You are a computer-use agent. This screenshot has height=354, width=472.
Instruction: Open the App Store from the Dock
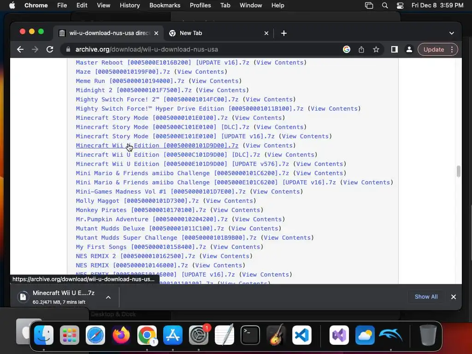[173, 335]
